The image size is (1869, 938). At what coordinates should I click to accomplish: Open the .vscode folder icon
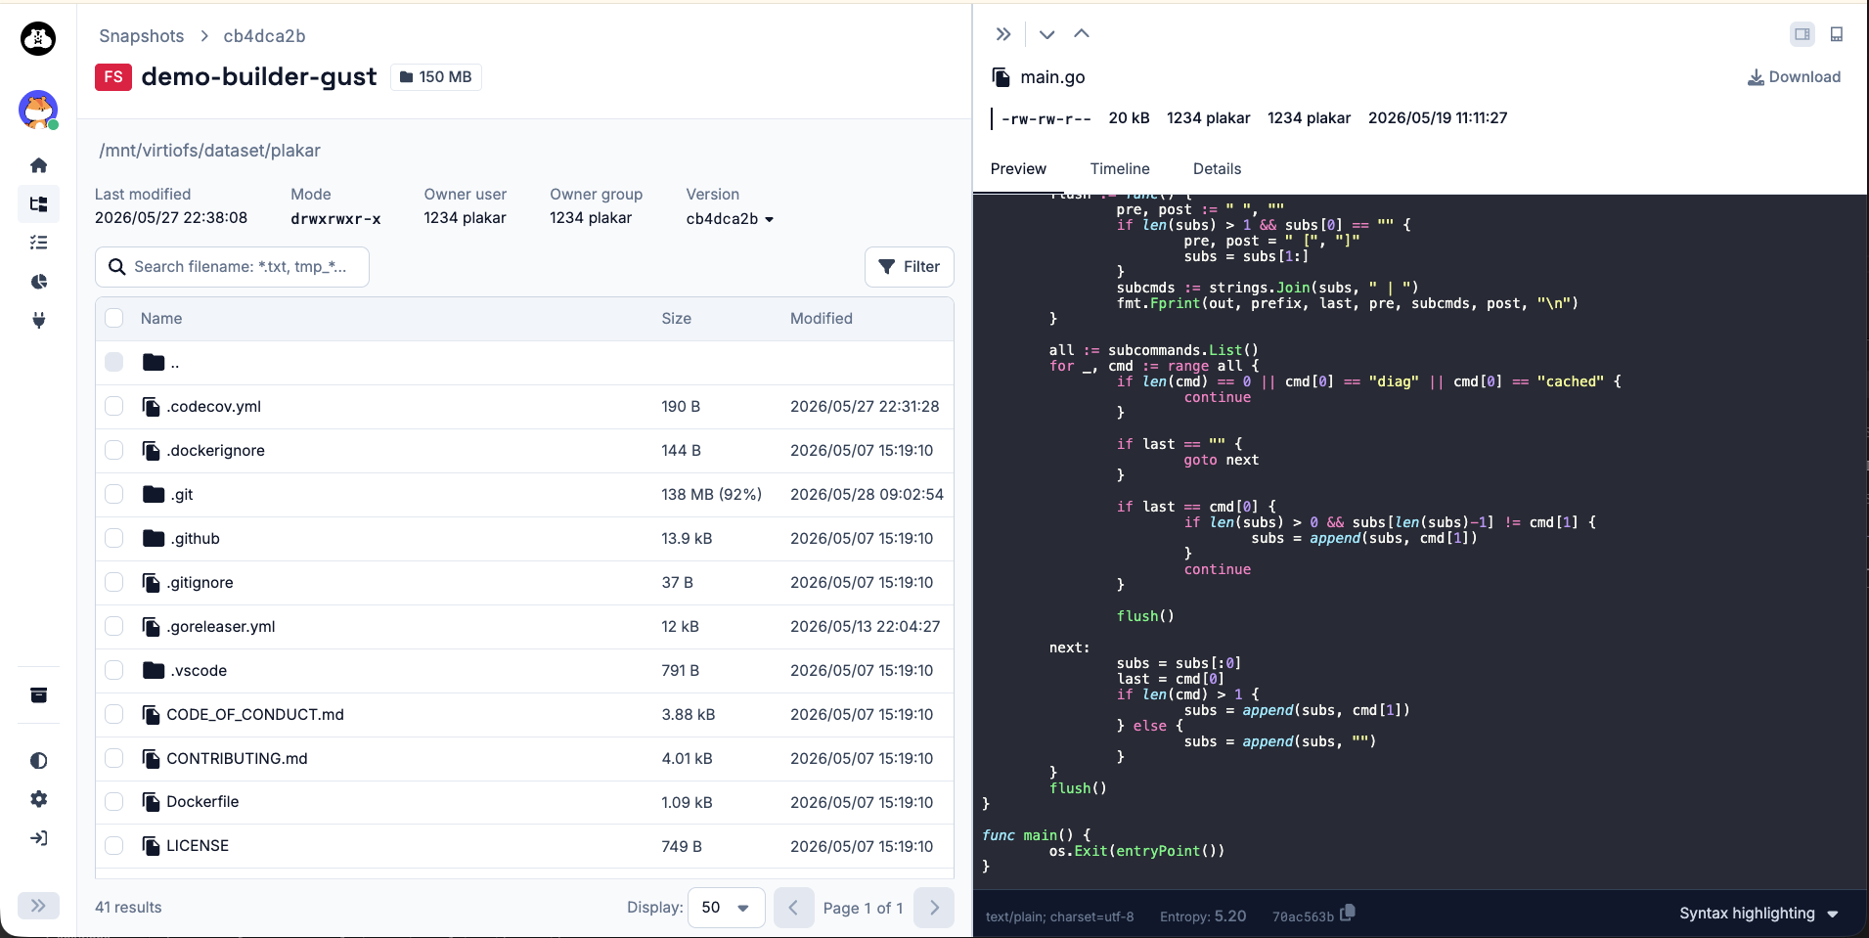click(x=154, y=670)
